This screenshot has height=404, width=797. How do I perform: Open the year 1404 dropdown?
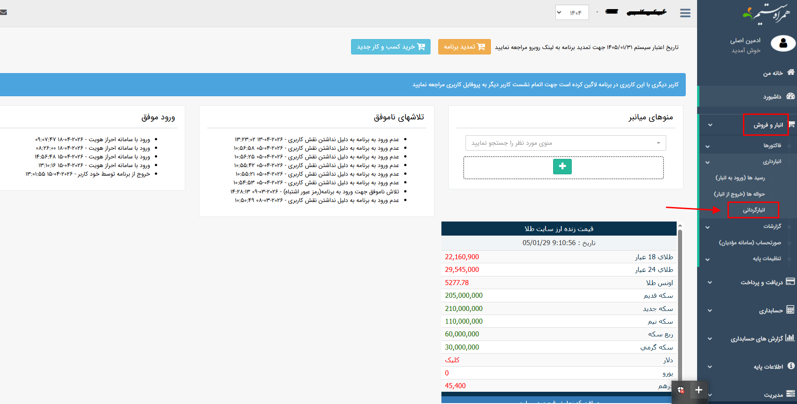tap(572, 13)
